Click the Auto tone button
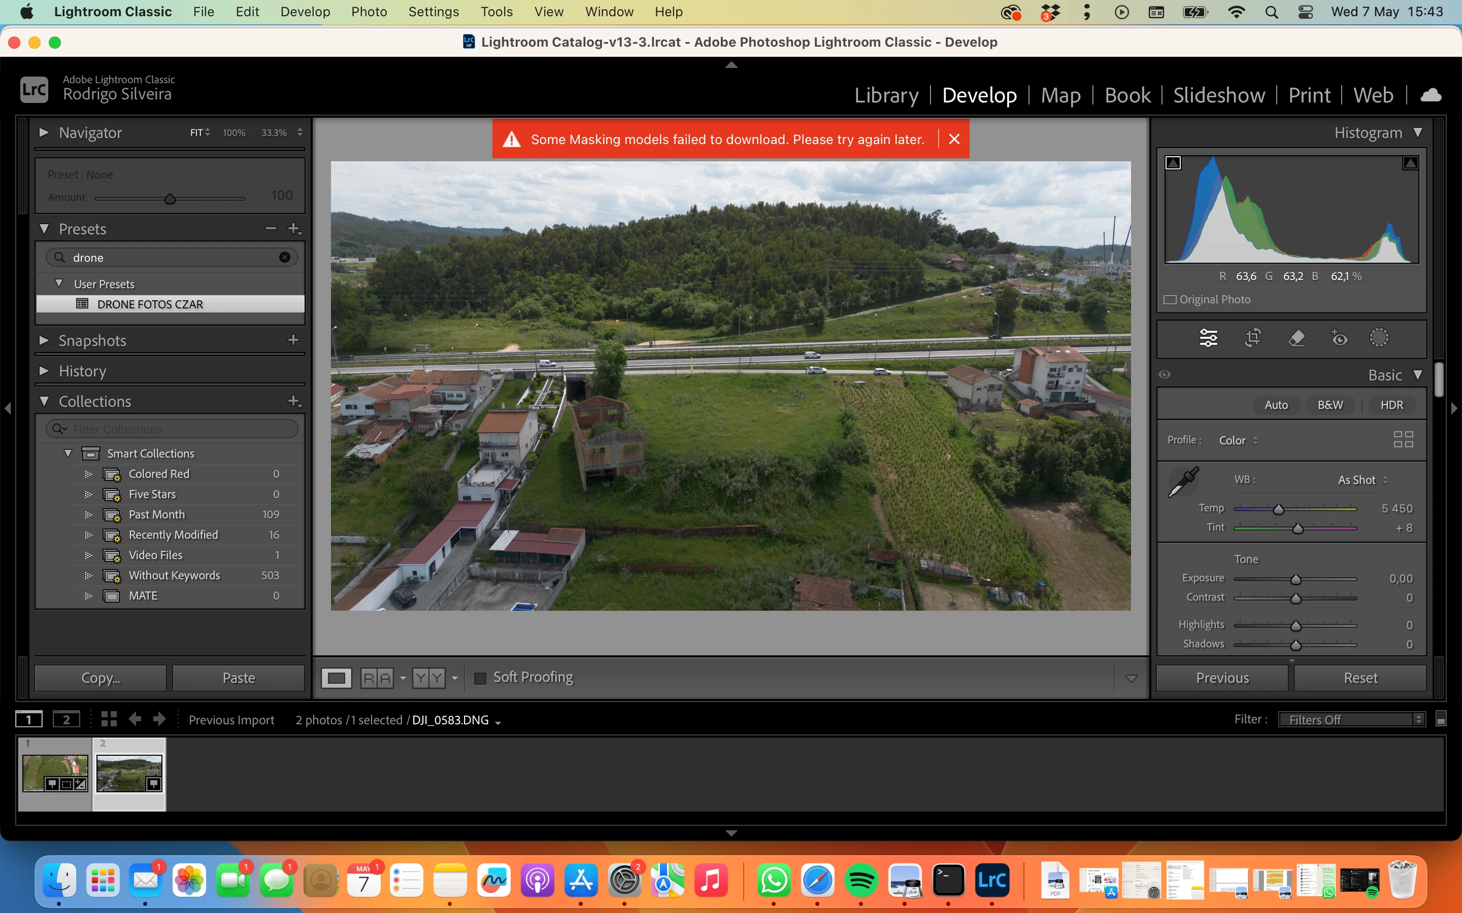This screenshot has width=1462, height=913. click(1276, 405)
